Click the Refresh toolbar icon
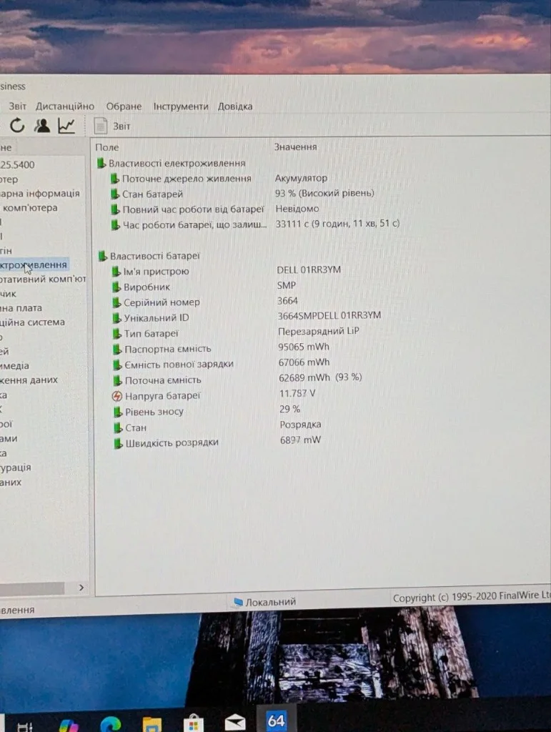 coord(17,125)
